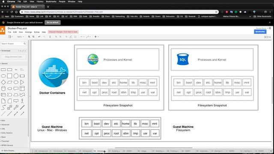Click the delete trash icon
The width and height of the screenshot is (274, 154).
[50, 37]
